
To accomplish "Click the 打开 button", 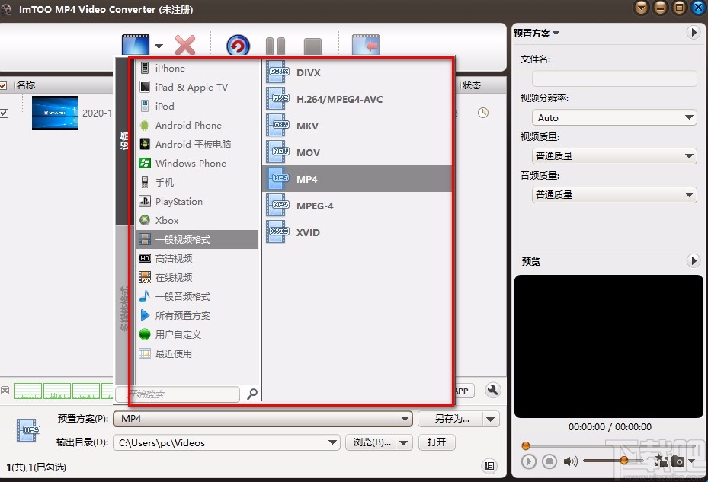I will point(437,442).
